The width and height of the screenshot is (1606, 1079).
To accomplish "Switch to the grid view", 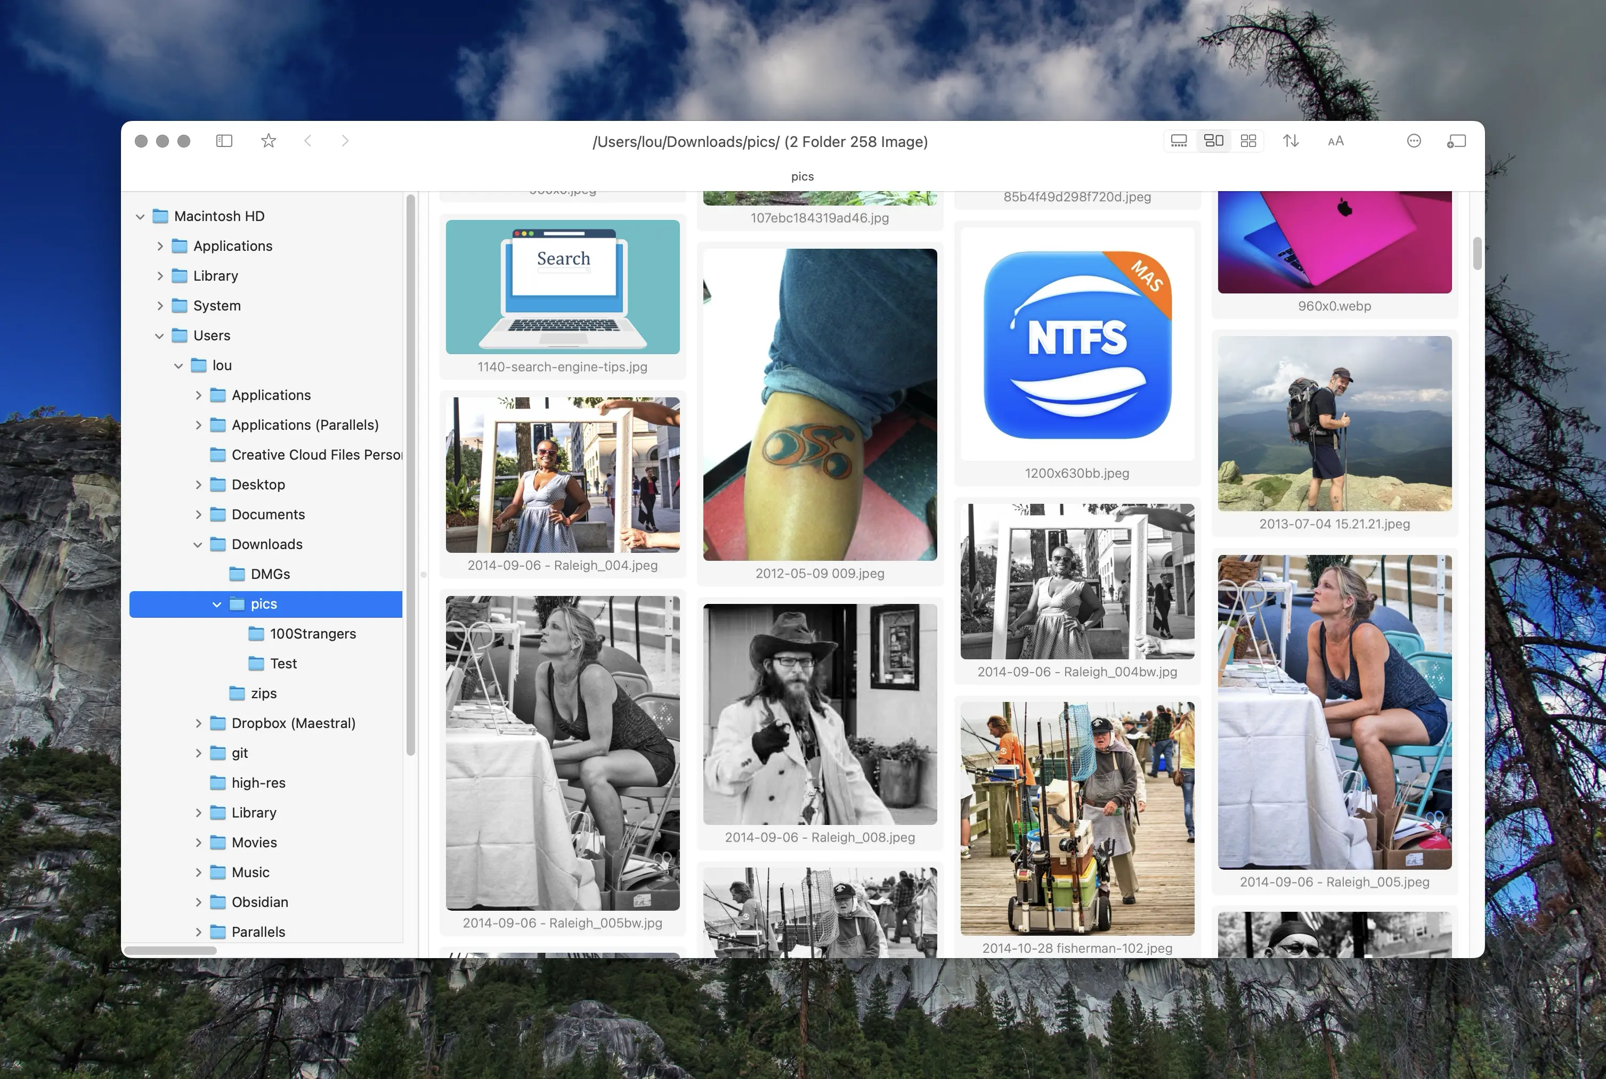I will click(1248, 141).
